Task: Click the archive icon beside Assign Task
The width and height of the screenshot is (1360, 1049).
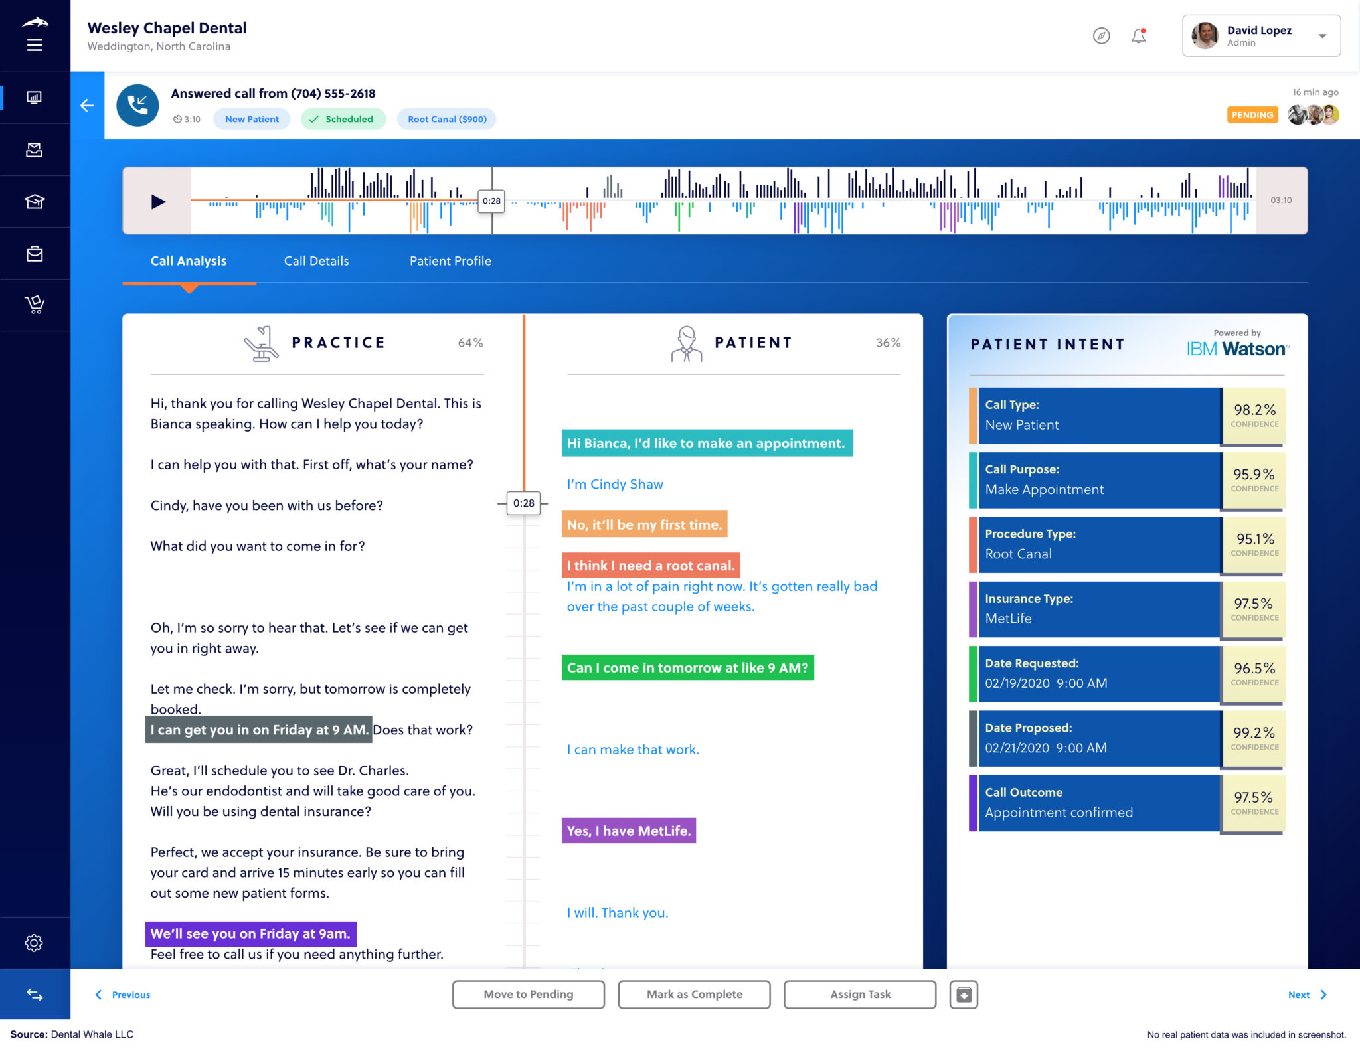Action: (x=963, y=995)
